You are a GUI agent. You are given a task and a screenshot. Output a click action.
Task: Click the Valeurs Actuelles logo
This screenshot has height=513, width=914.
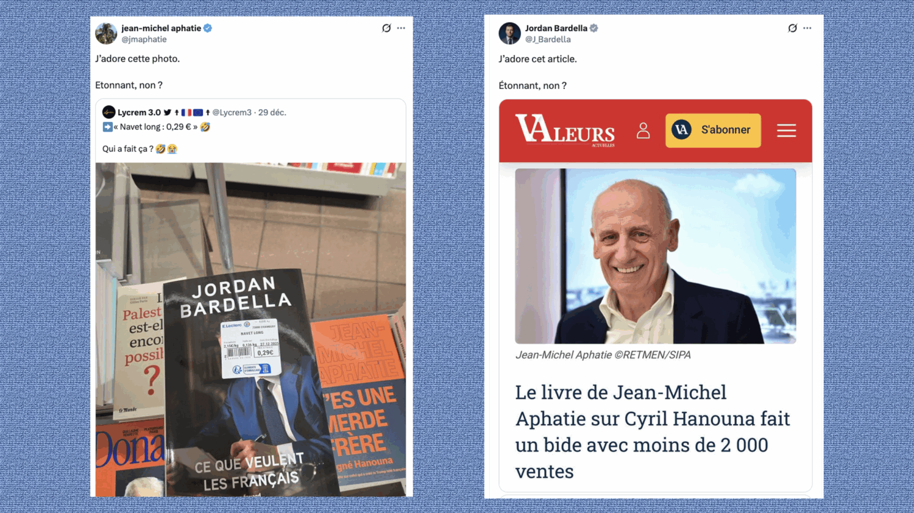pyautogui.click(x=565, y=130)
